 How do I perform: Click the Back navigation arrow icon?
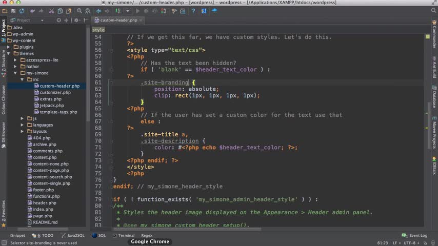(x=98, y=11)
